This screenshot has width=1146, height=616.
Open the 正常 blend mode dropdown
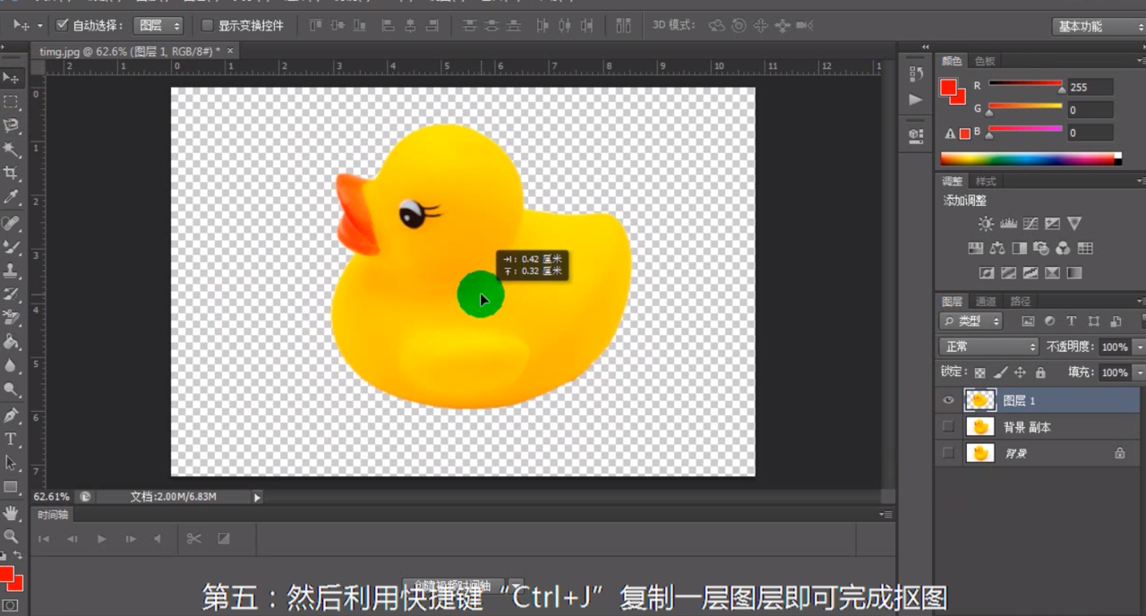(x=988, y=346)
